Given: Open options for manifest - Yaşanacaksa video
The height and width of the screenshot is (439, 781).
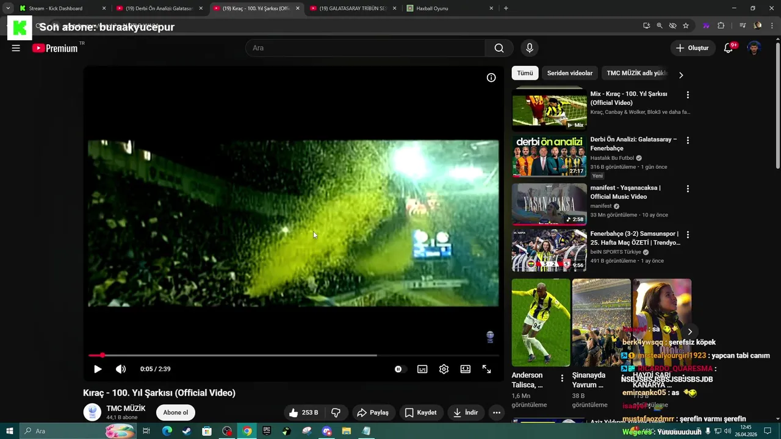Looking at the screenshot, I should (x=688, y=189).
